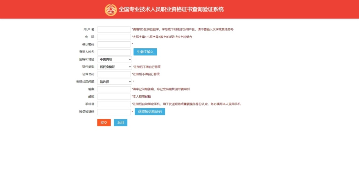Focus the 密码 input field

(x=114, y=37)
